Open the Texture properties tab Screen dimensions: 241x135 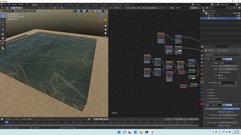(202, 104)
